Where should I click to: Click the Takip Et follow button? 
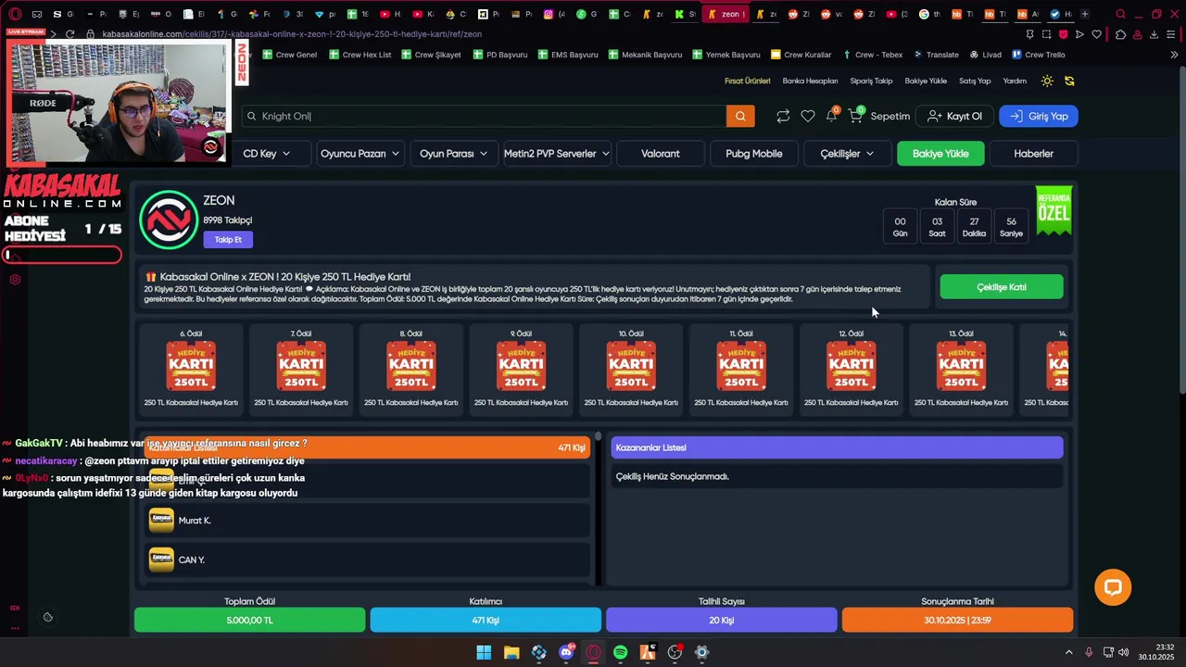coord(228,240)
